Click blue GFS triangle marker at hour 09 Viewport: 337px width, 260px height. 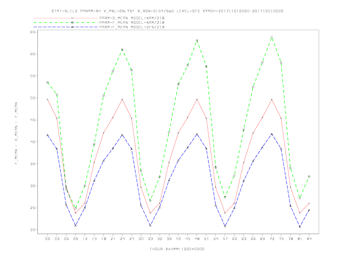(75, 226)
